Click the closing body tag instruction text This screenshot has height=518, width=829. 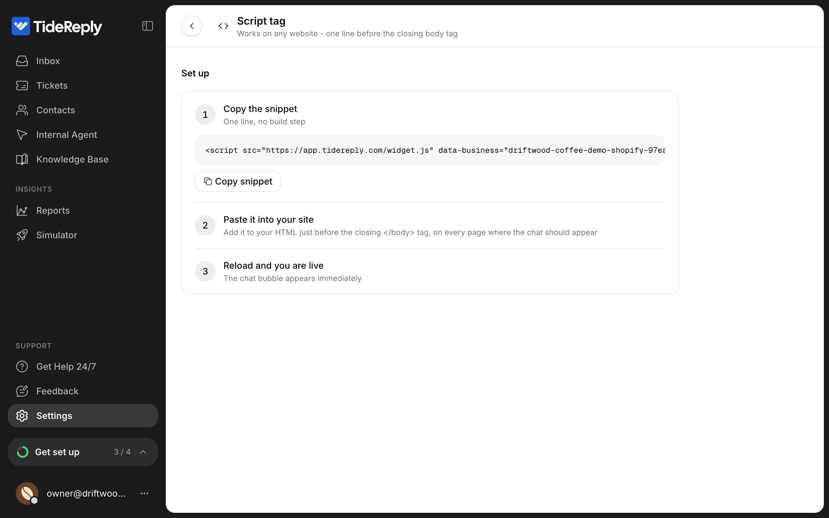(410, 233)
